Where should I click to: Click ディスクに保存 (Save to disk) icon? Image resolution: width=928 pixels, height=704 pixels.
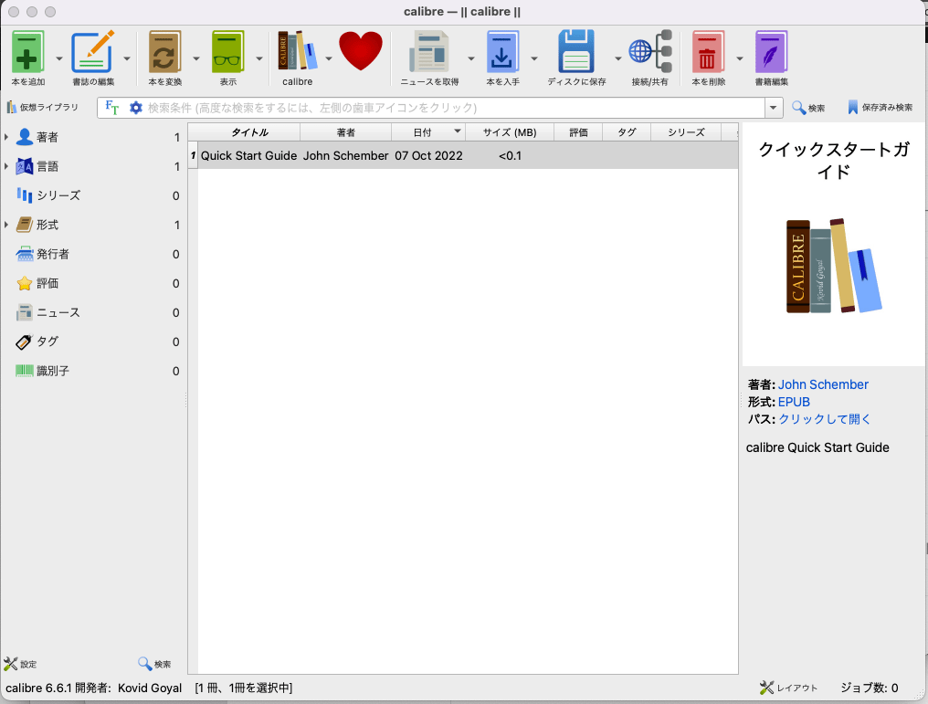pyautogui.click(x=575, y=52)
